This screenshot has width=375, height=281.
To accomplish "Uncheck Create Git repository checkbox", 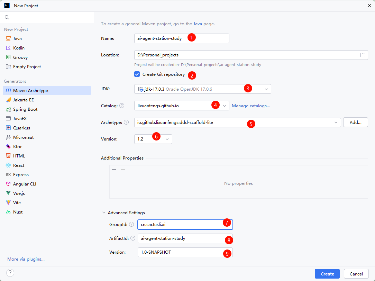I will click(x=137, y=74).
